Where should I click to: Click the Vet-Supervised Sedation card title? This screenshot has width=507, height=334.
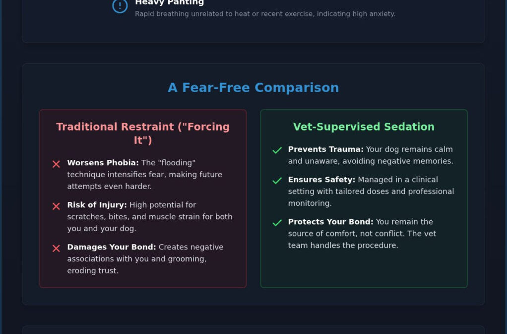364,127
